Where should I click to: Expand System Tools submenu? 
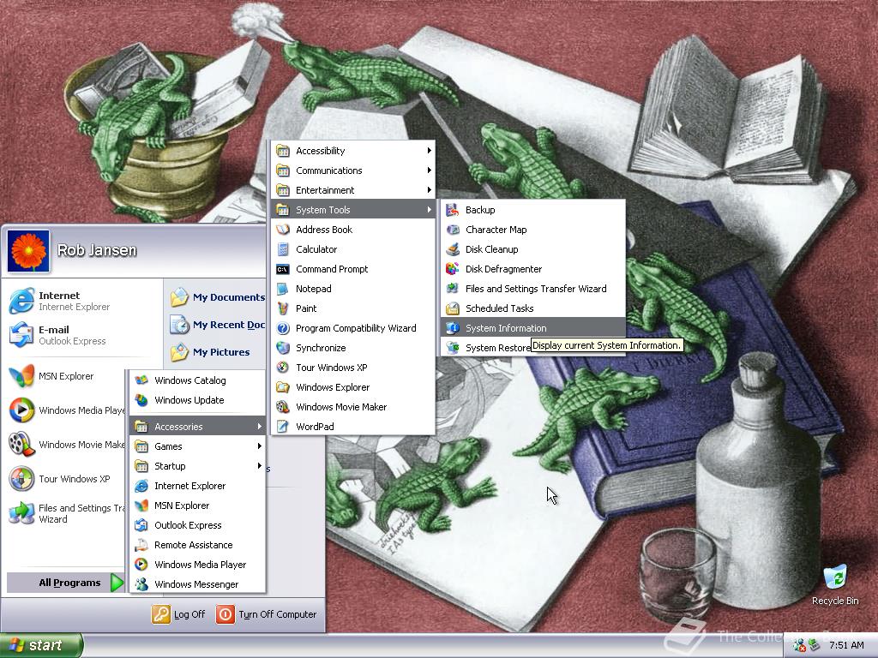coord(352,210)
